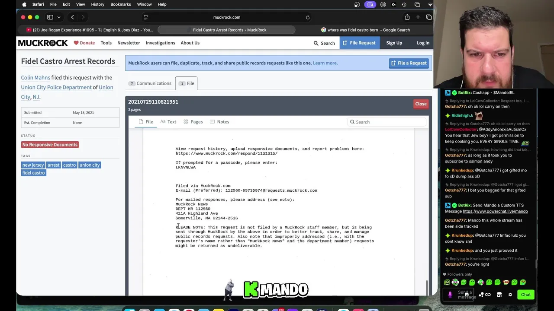
Task: Select the File tab with count 1
Action: click(x=187, y=83)
